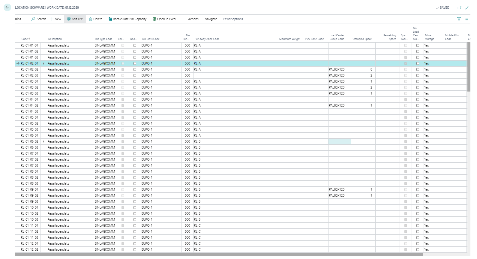Select Occupied Space value 8
The height and width of the screenshot is (259, 477).
(x=371, y=69)
